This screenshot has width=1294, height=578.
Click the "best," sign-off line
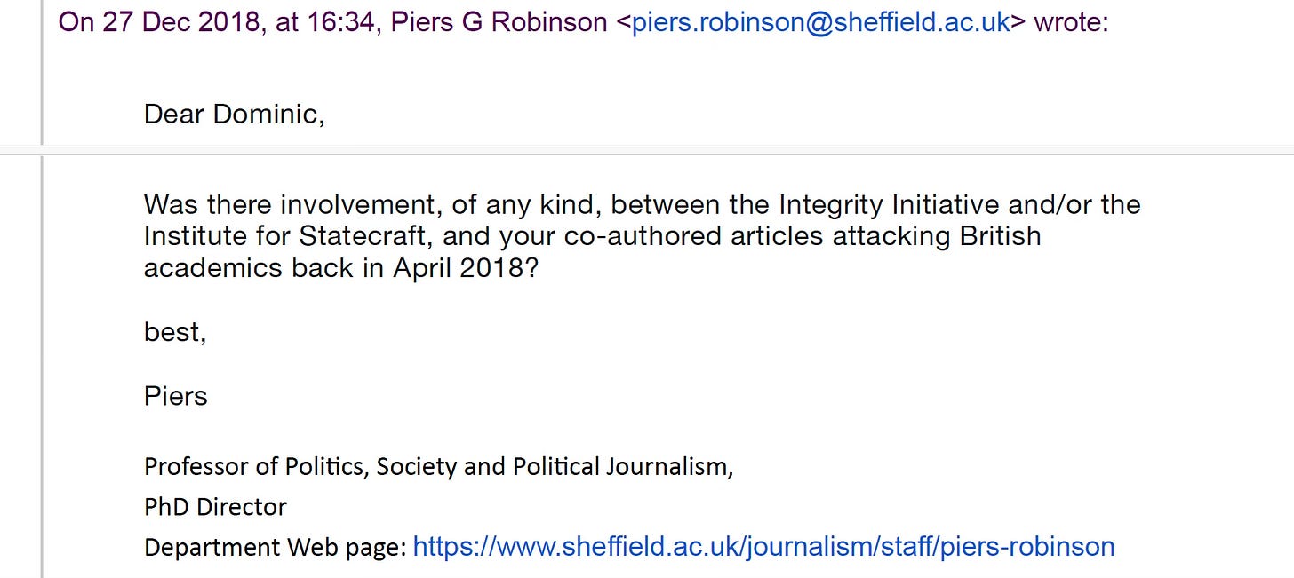click(x=175, y=332)
